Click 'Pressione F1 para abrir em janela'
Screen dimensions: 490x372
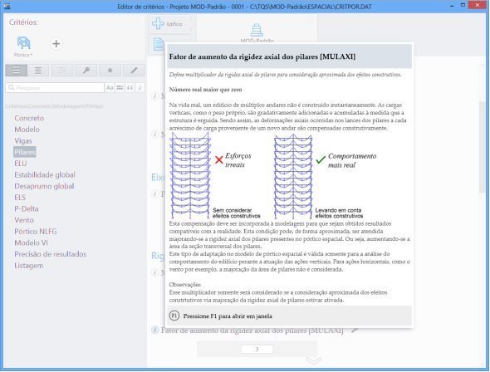(x=228, y=316)
